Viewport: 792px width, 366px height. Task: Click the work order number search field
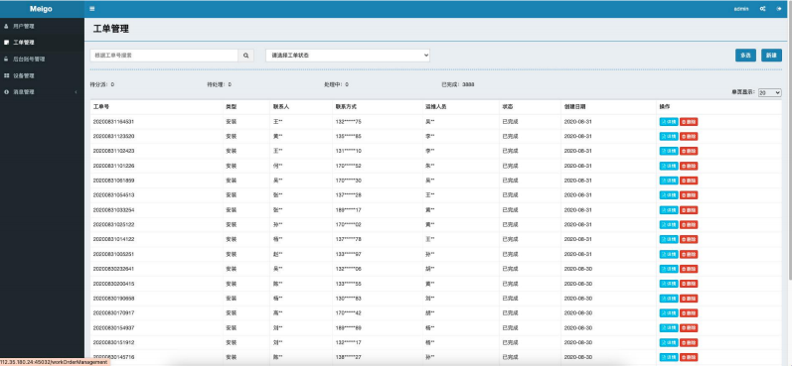(164, 56)
